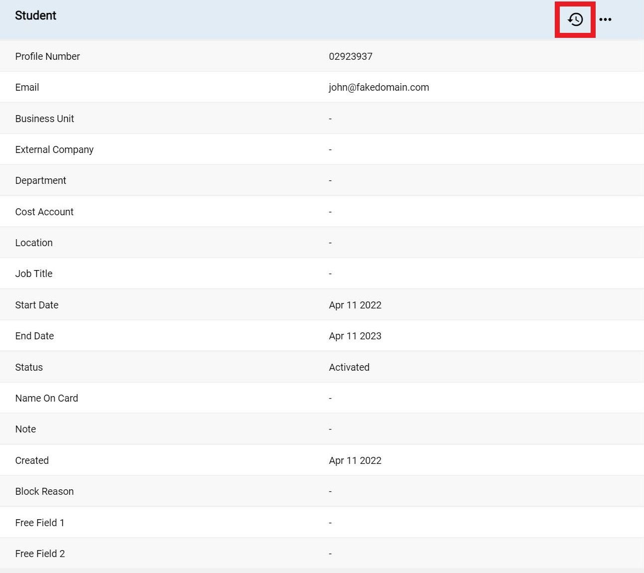Image resolution: width=644 pixels, height=573 pixels.
Task: Select the Profile Number 02923937
Action: 350,56
